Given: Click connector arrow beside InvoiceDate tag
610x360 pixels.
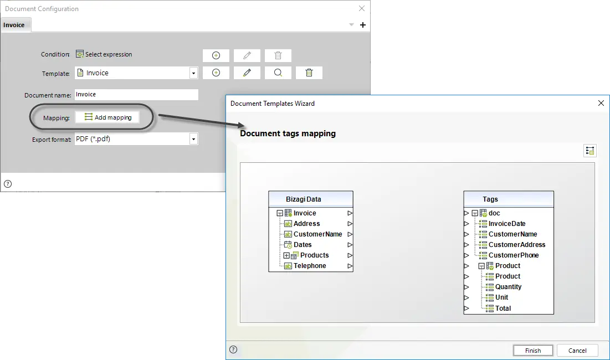Looking at the screenshot, I should pos(467,224).
